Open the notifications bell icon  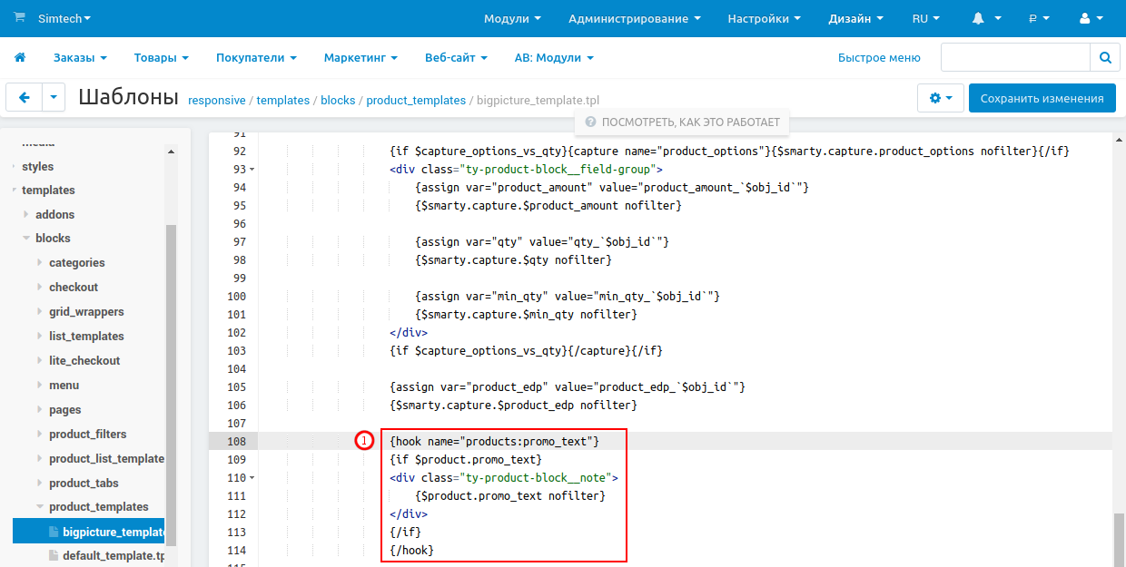(x=978, y=18)
